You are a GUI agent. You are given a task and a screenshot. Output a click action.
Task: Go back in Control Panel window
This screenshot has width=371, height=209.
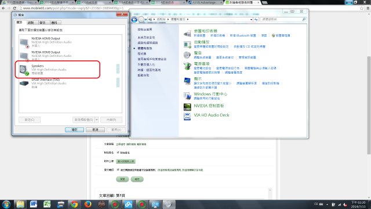point(134,19)
